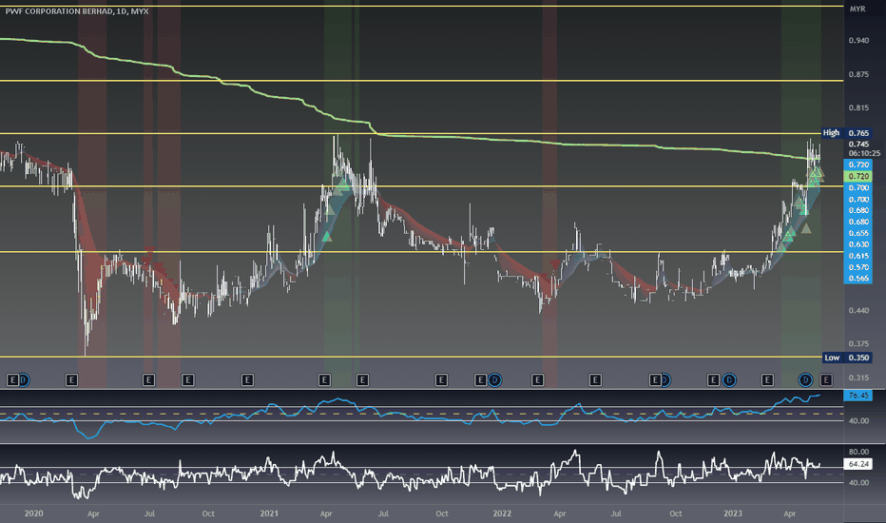Click the 0.815 price axis label
The image size is (886, 523).
point(858,107)
